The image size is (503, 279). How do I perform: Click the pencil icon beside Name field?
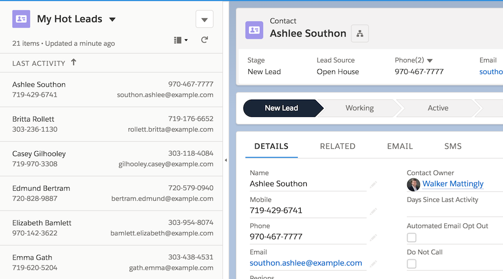pyautogui.click(x=373, y=184)
